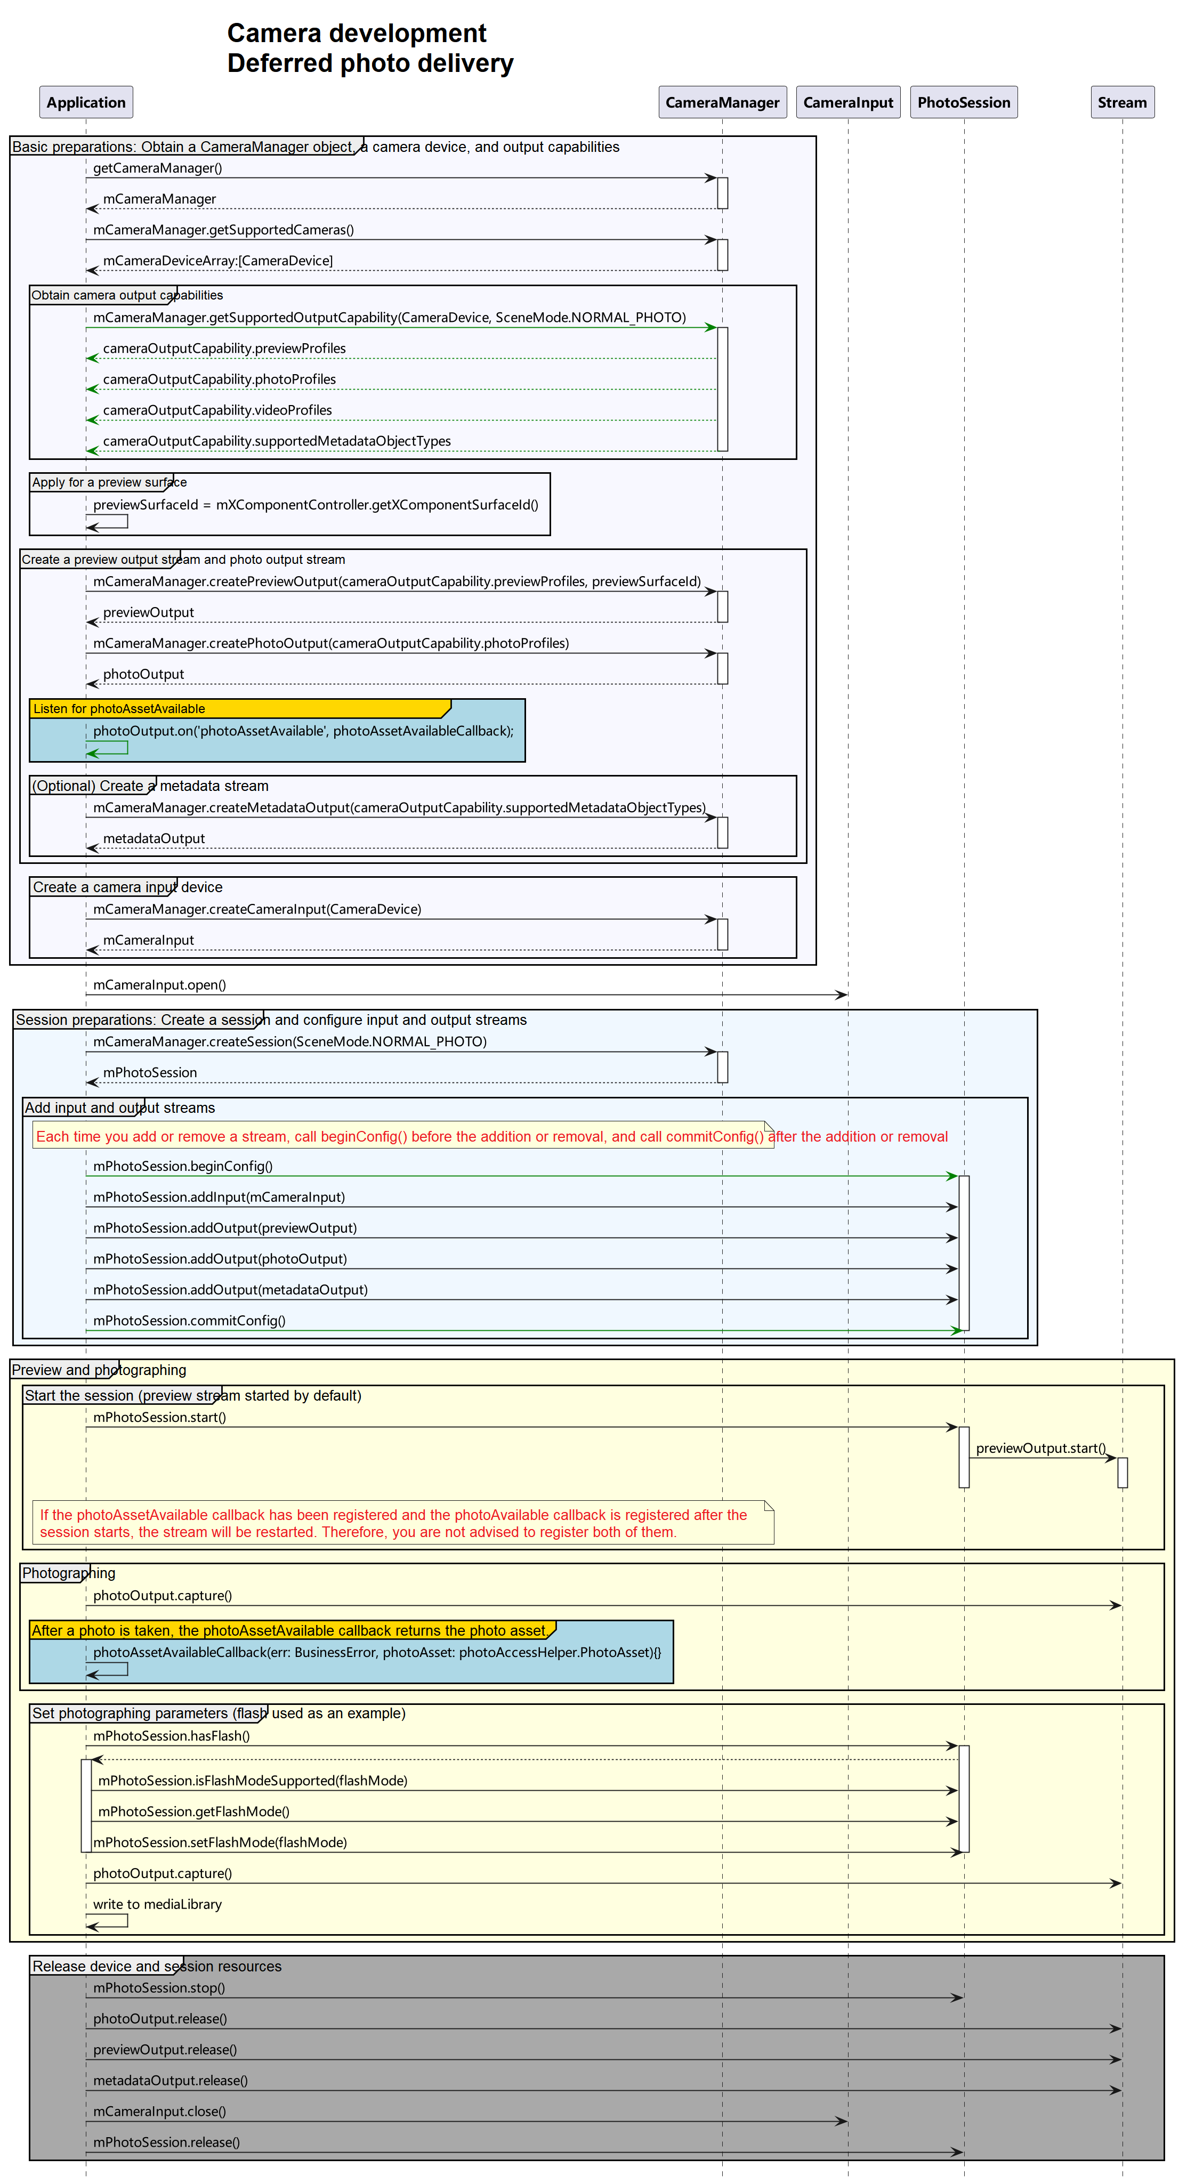This screenshot has height=2183, width=1179.
Task: Click 'cameraOutputCapability.videoProfiles' return label
Action: [x=218, y=410]
